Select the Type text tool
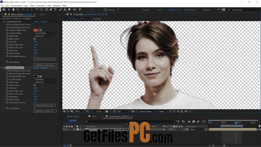This screenshot has width=261, height=147. click(55, 9)
